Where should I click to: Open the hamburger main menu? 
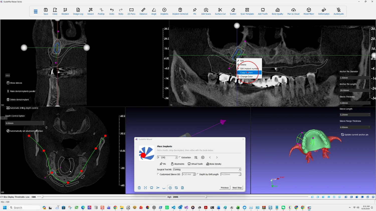(36, 11)
